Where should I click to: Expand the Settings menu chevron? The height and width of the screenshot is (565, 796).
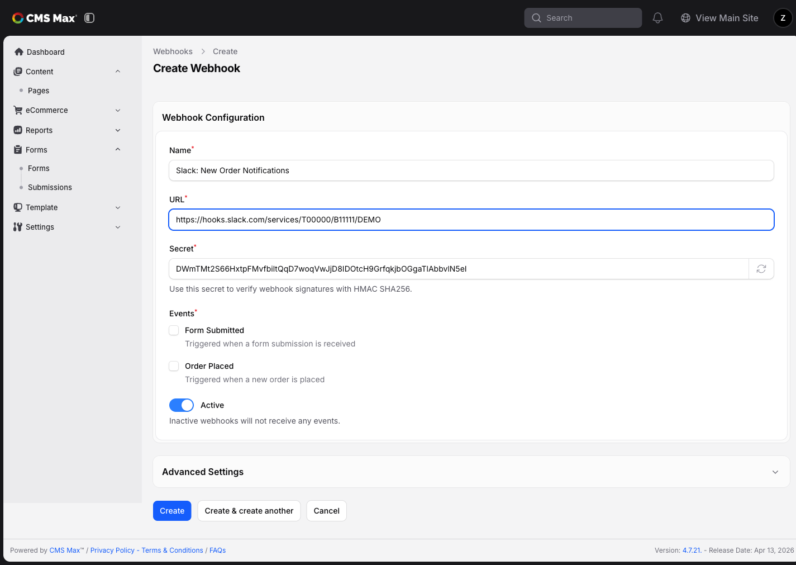[x=118, y=227]
